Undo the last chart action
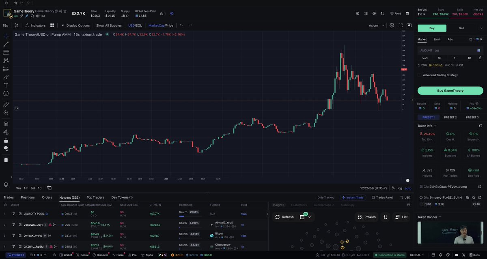Viewport: 487px width, 259px height. 181,25
